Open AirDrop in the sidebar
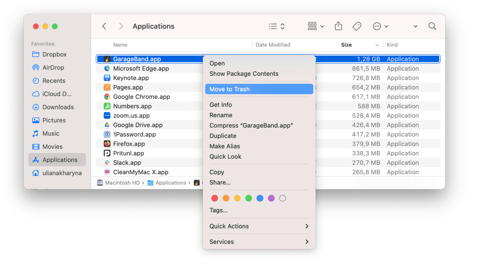This screenshot has height=266, width=485. coord(53,68)
